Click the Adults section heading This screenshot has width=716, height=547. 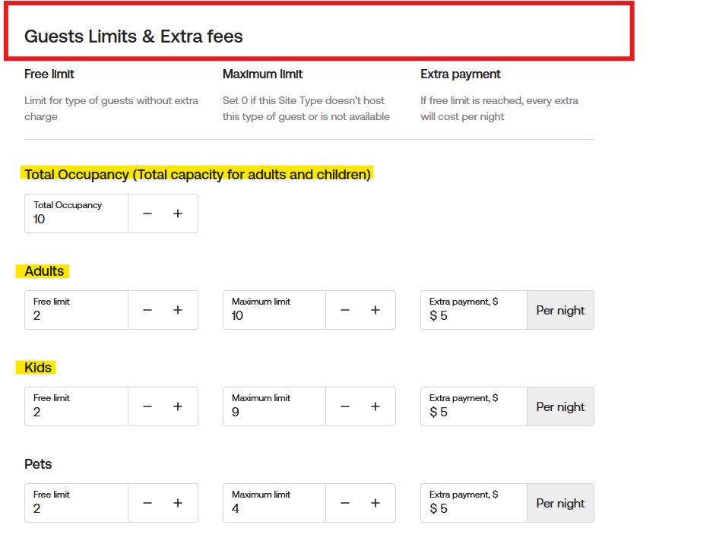44,271
